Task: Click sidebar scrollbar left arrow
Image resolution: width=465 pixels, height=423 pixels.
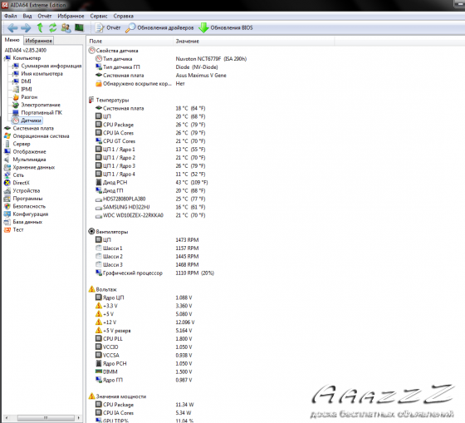Action: point(7,418)
